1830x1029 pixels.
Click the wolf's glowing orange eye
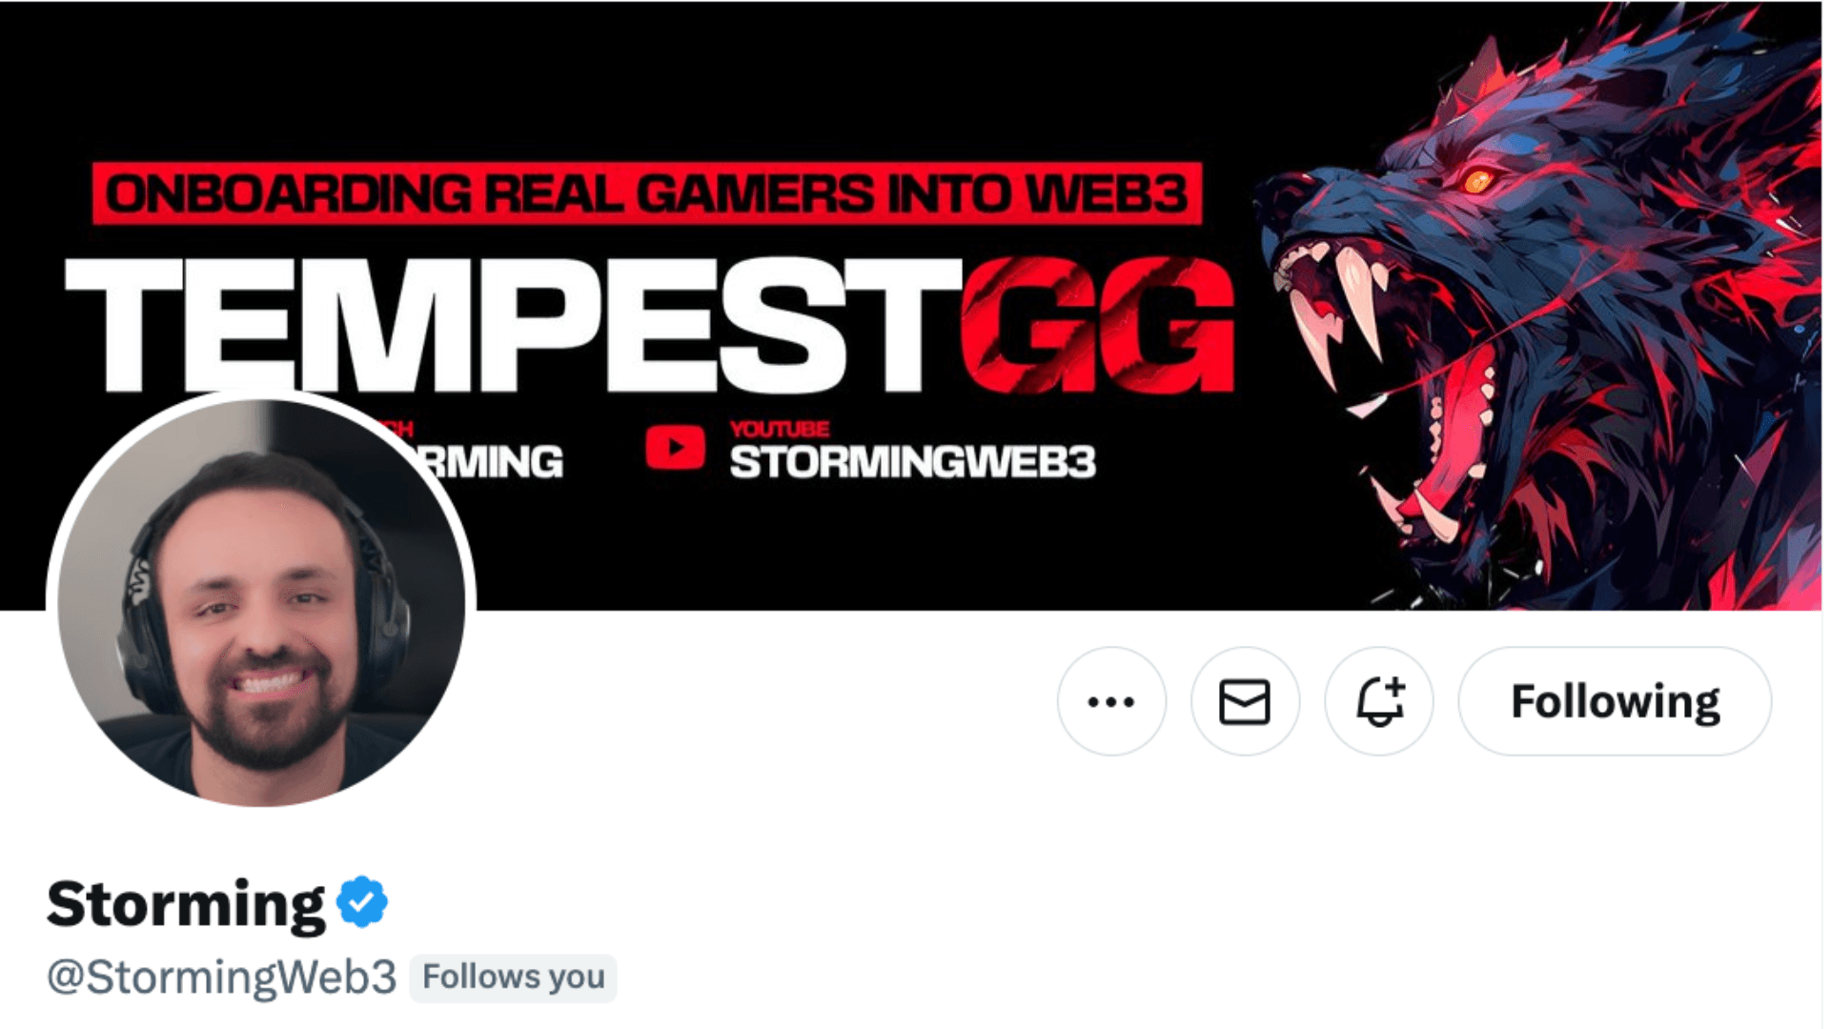tap(1478, 180)
